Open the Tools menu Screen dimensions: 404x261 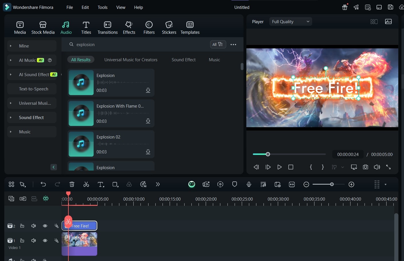(x=103, y=7)
